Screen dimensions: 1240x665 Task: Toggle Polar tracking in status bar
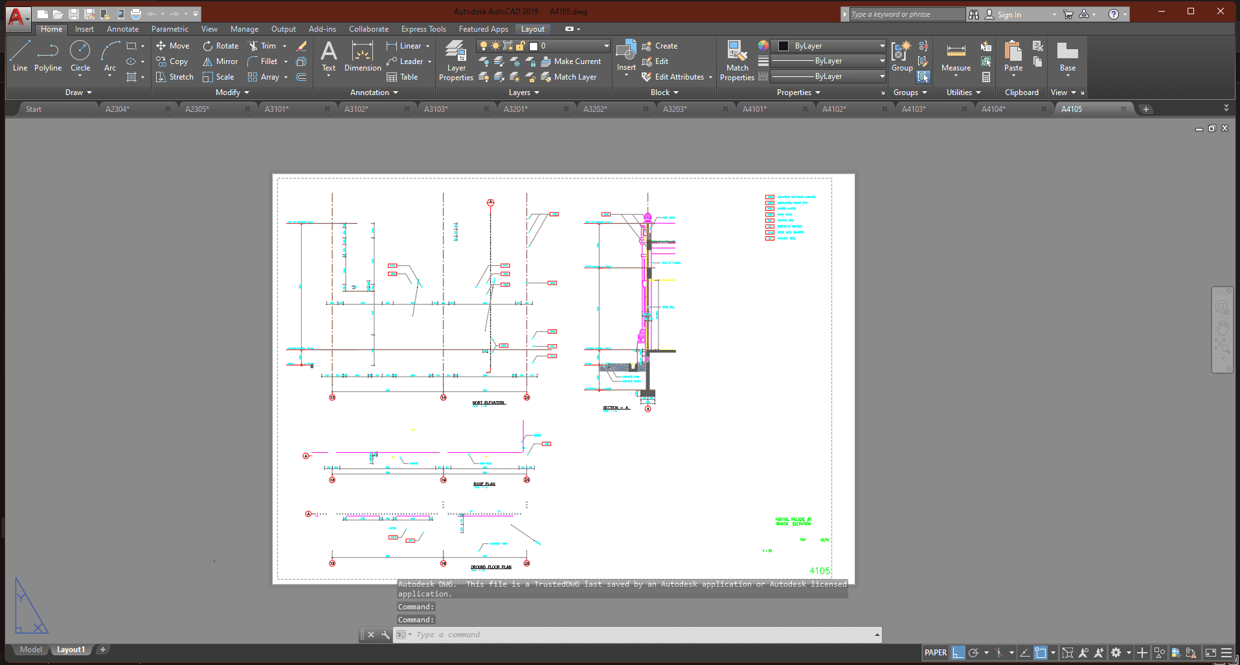[x=973, y=653]
